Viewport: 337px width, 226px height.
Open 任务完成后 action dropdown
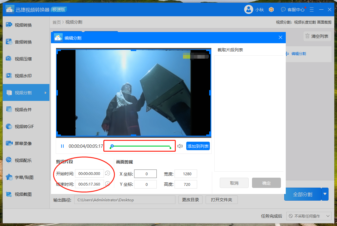(309, 216)
